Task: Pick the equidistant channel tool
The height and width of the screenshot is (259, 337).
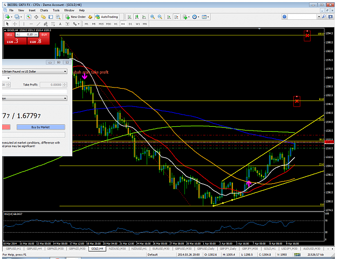Action: point(46,24)
